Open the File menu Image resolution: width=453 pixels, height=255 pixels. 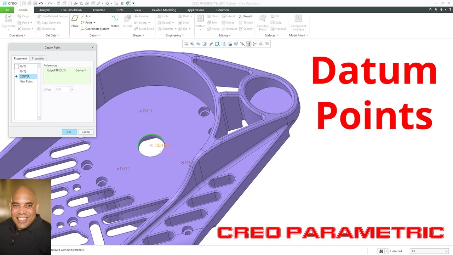(x=7, y=10)
